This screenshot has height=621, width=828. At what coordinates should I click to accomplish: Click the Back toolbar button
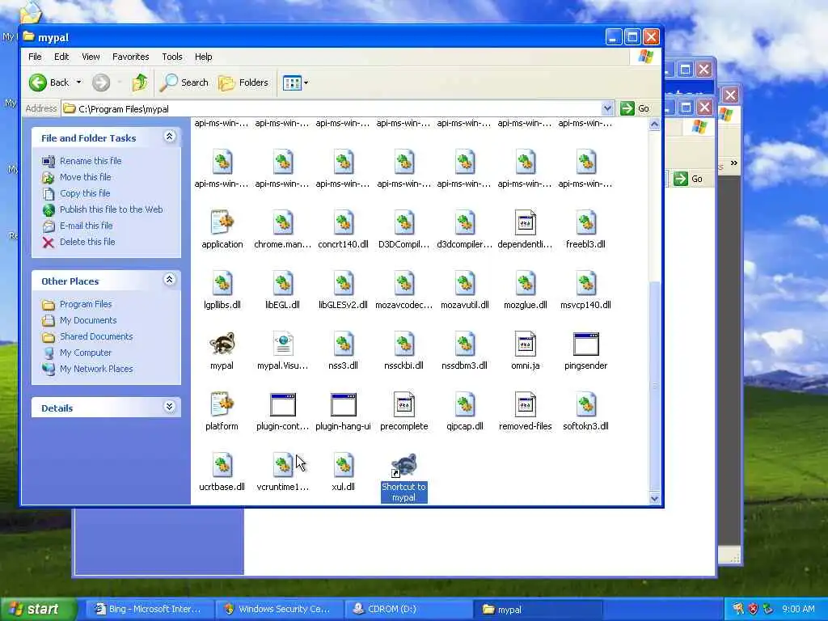point(49,82)
